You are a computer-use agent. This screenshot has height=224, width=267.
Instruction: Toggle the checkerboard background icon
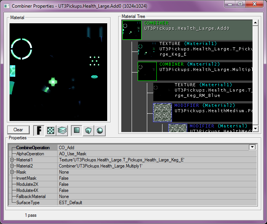51,131
